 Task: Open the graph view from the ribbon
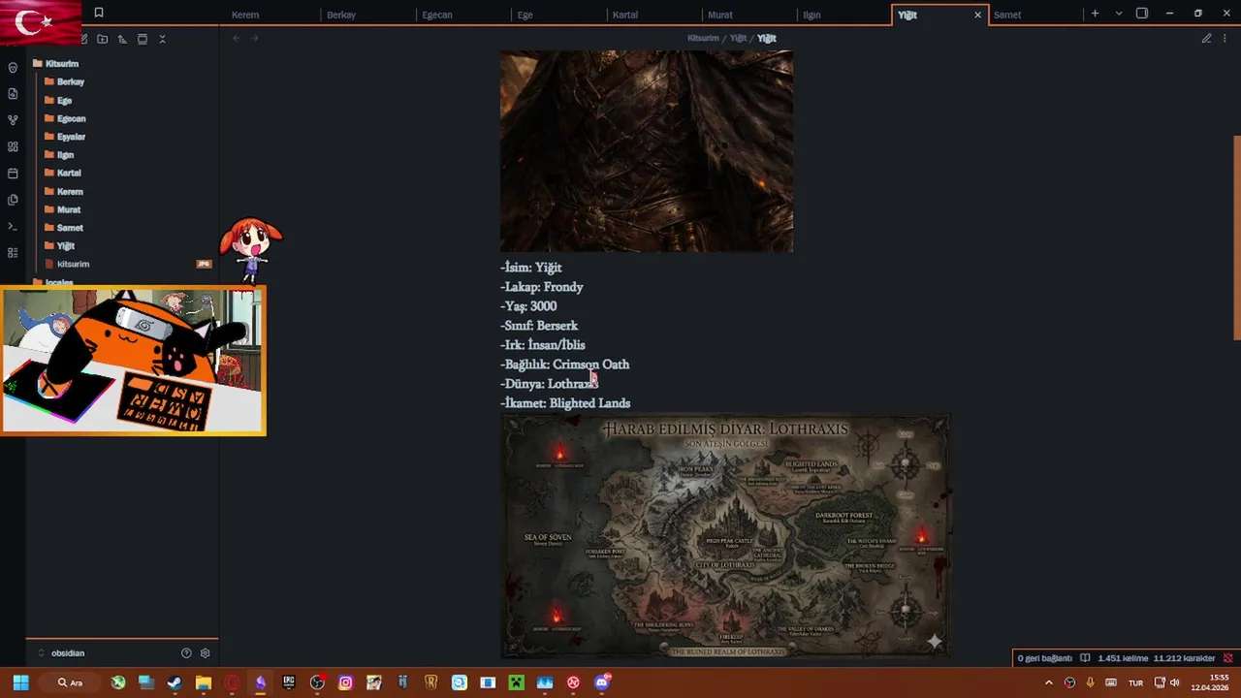13,120
